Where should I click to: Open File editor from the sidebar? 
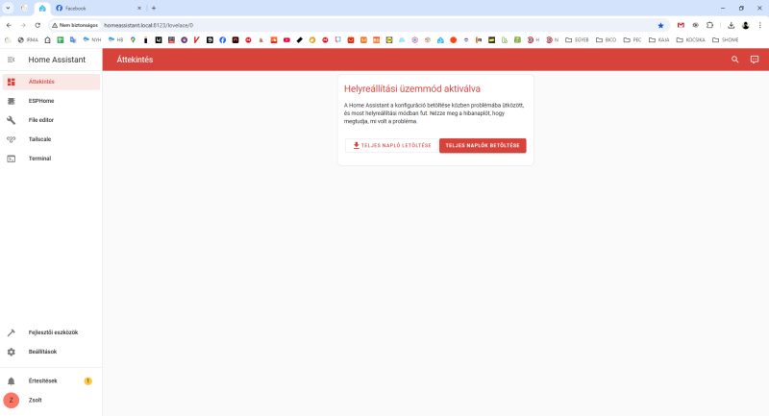click(x=51, y=120)
